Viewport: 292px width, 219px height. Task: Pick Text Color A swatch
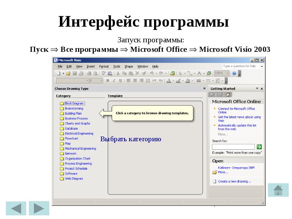(x=169, y=81)
